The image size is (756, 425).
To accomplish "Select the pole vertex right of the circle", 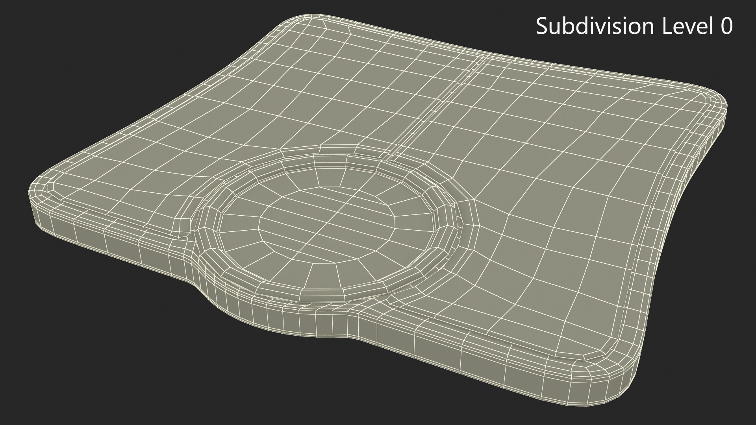I will pos(473,199).
